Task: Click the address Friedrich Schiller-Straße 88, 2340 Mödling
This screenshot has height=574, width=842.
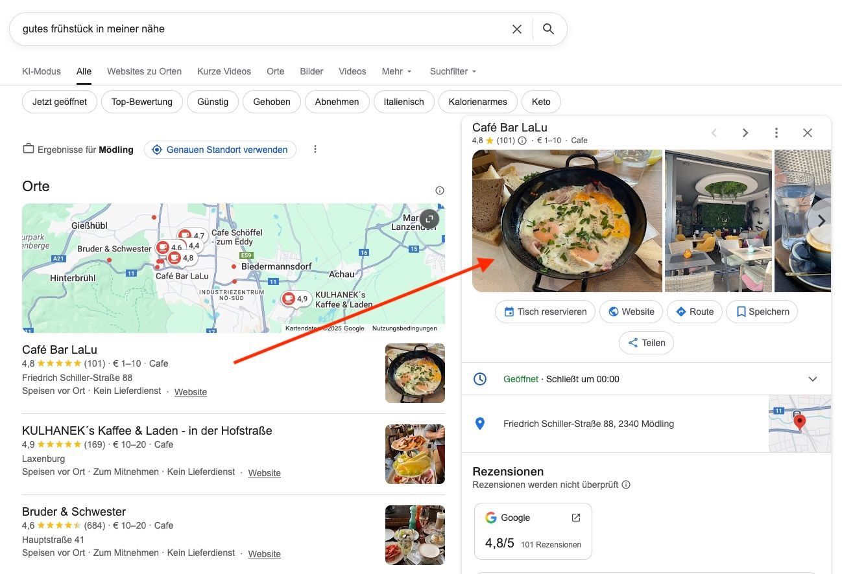Action: click(589, 424)
